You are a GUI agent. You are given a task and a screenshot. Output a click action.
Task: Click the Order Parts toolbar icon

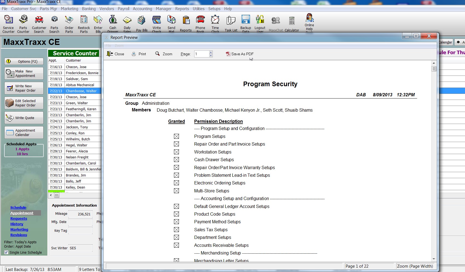[x=69, y=24]
